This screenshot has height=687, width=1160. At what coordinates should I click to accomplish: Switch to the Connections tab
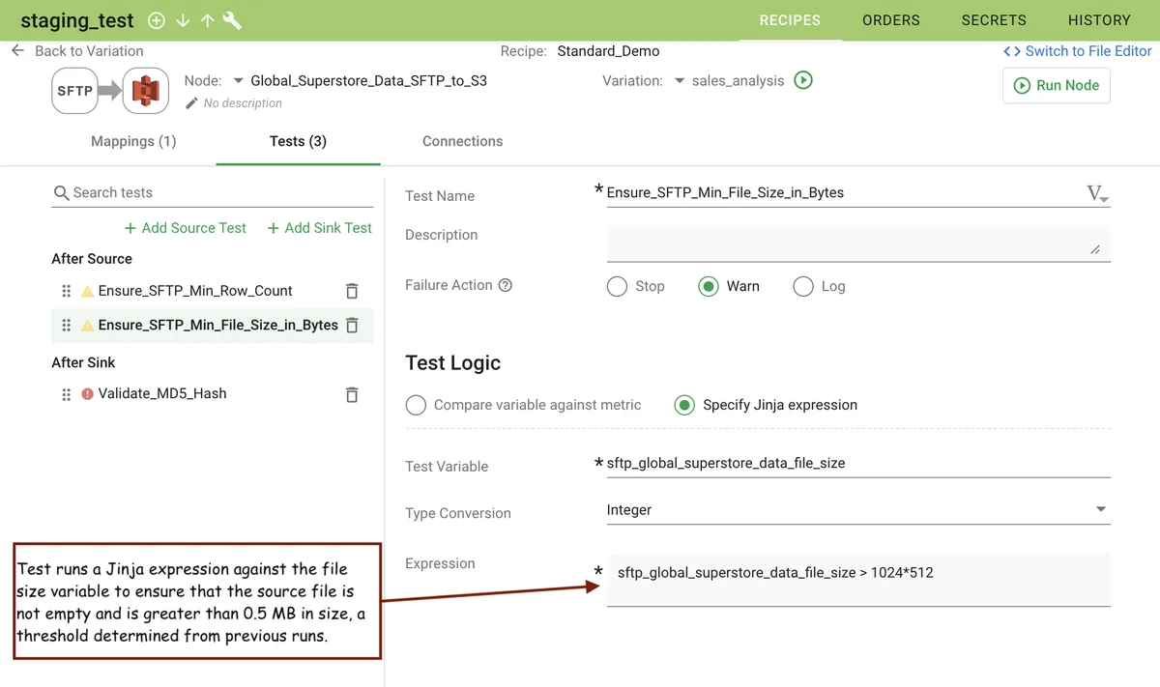click(462, 141)
